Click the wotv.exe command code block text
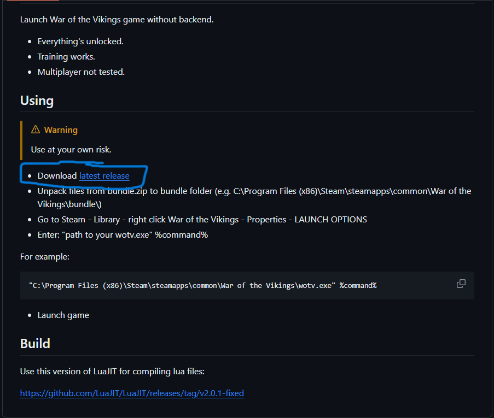 tap(202, 285)
